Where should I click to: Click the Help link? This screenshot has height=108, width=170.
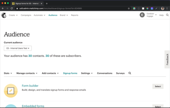tap(161, 15)
